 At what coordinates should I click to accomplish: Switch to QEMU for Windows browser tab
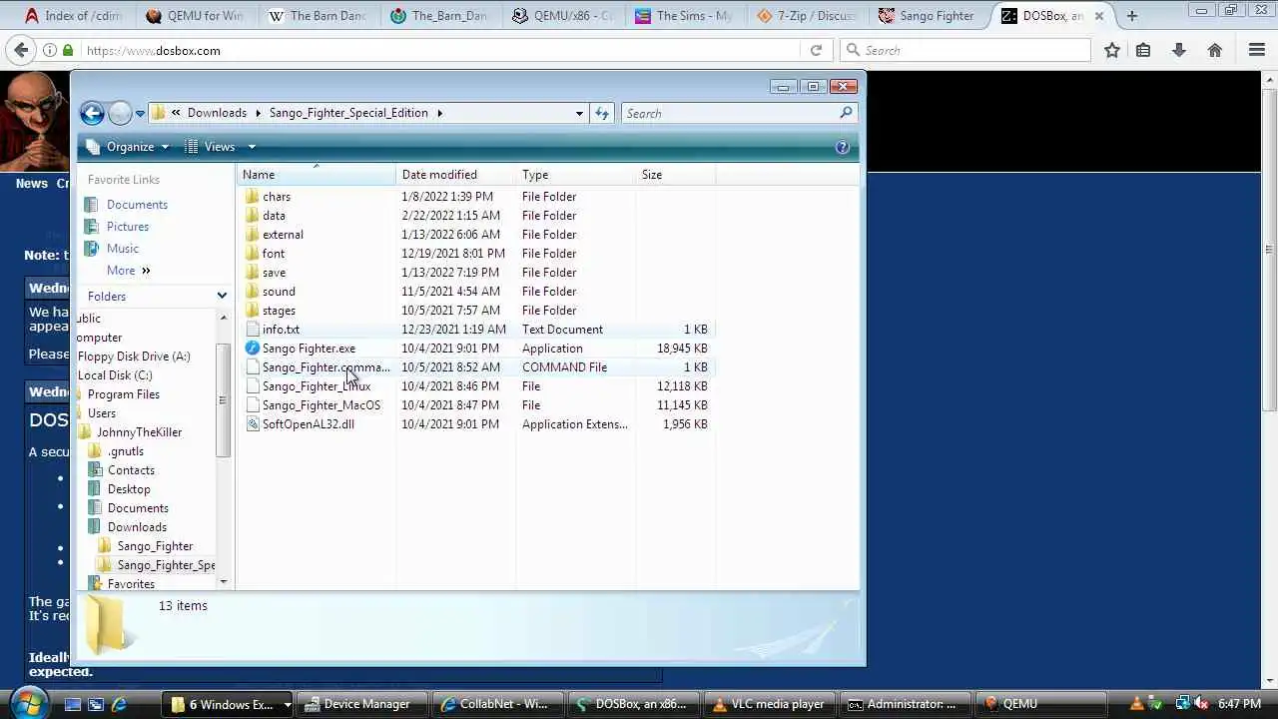194,16
